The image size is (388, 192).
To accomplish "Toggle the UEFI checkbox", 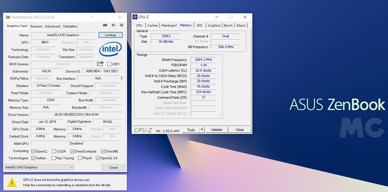I will tap(109, 64).
